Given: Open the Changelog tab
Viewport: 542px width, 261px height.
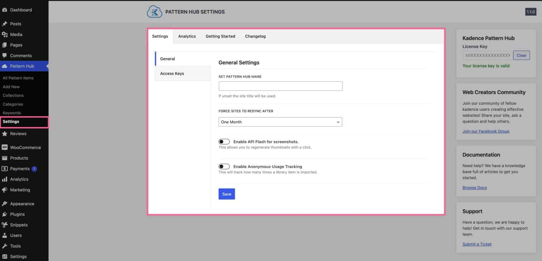Looking at the screenshot, I should point(255,36).
